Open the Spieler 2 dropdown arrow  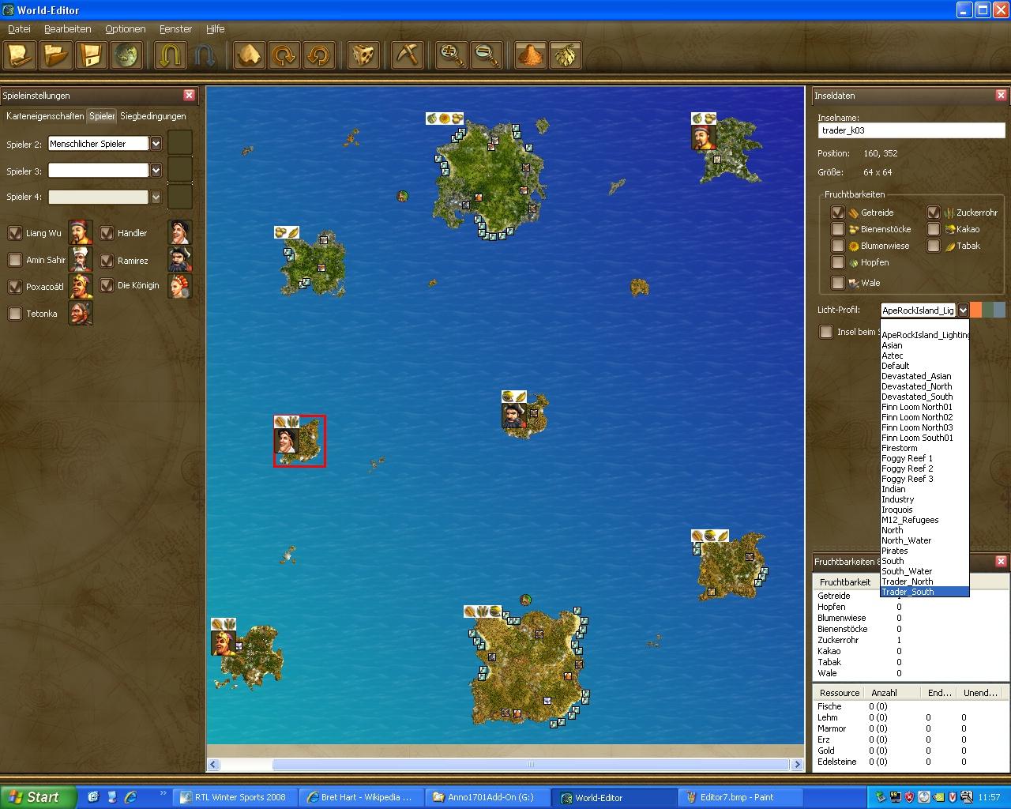(x=156, y=144)
